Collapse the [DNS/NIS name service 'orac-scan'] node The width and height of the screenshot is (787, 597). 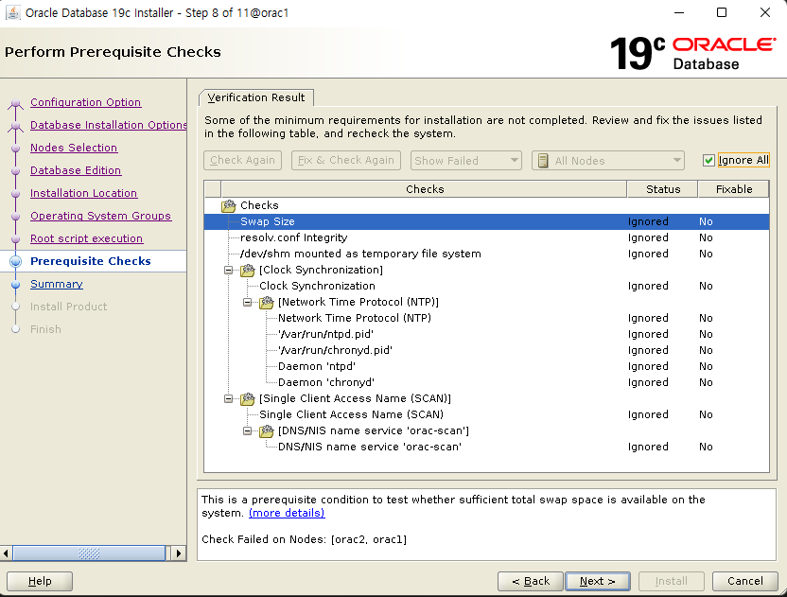click(247, 430)
